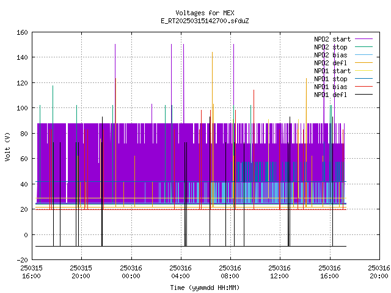Image resolution: width=391 pixels, height=293 pixels.
Task: Click the 'Time (yymmdd HH:MM)' x-axis label
Action: click(205, 288)
